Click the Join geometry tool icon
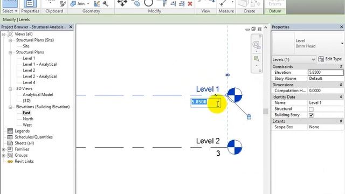The height and width of the screenshot is (194, 345). click(x=73, y=4)
